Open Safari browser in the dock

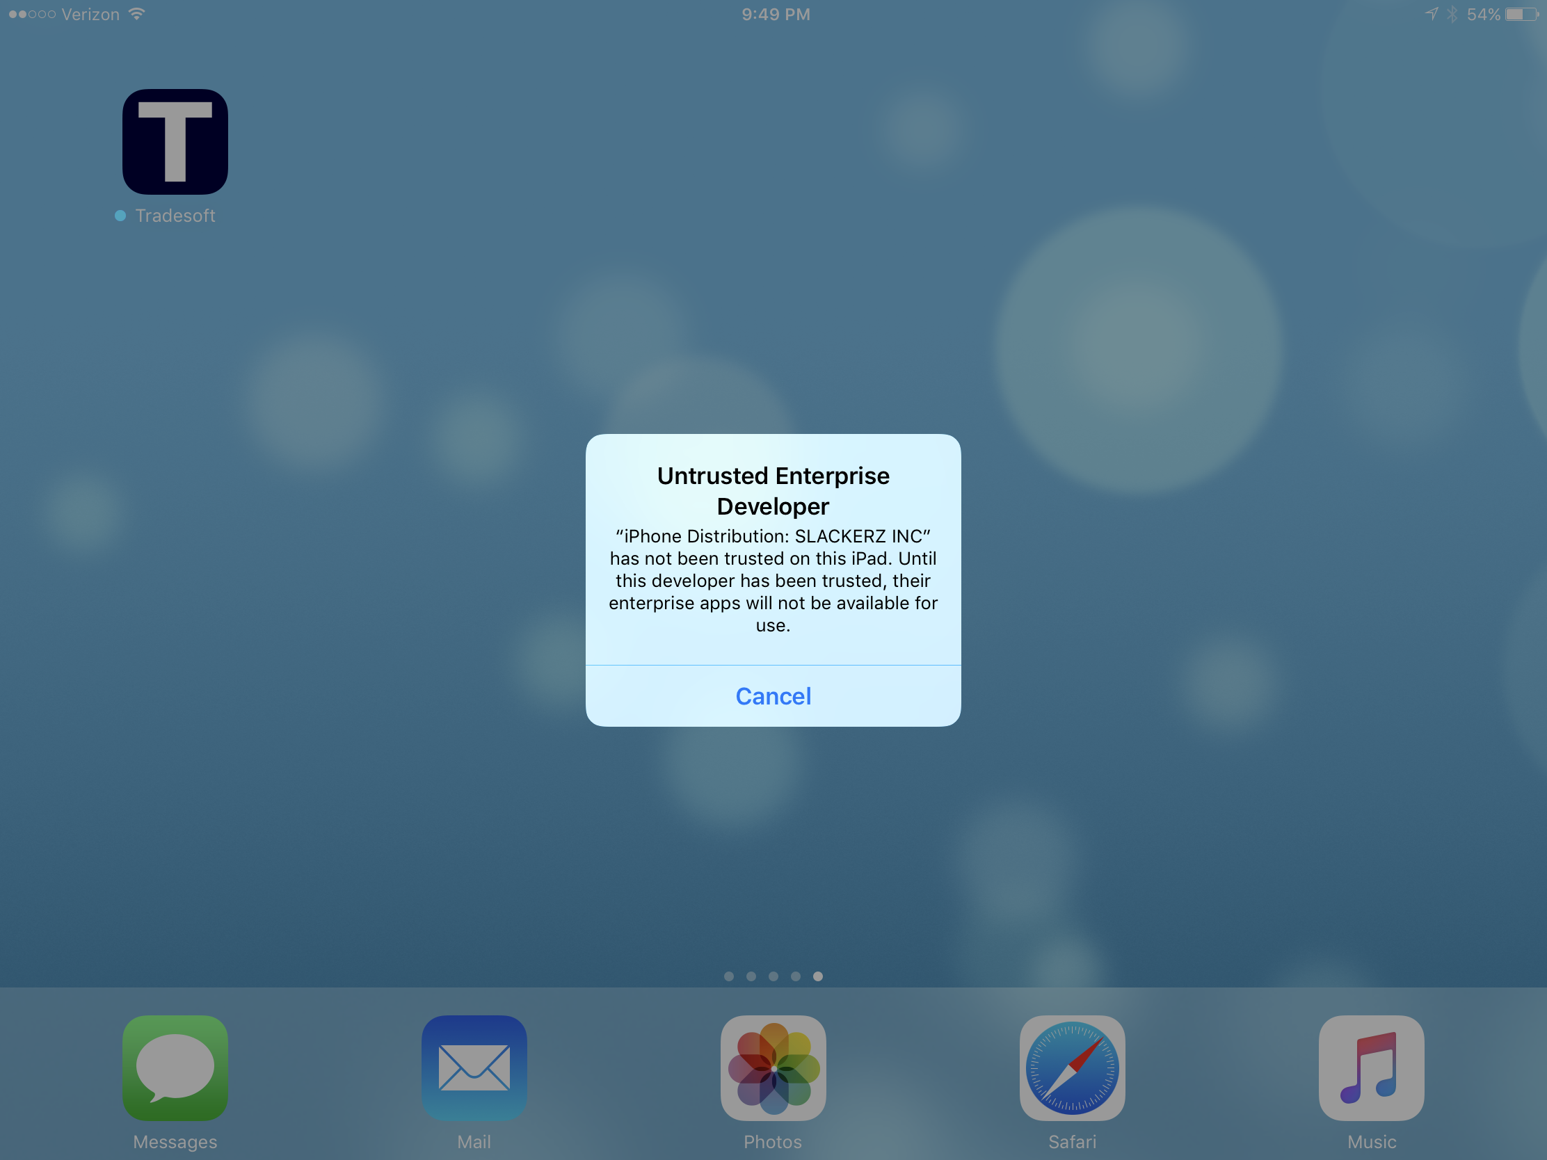coord(1072,1068)
